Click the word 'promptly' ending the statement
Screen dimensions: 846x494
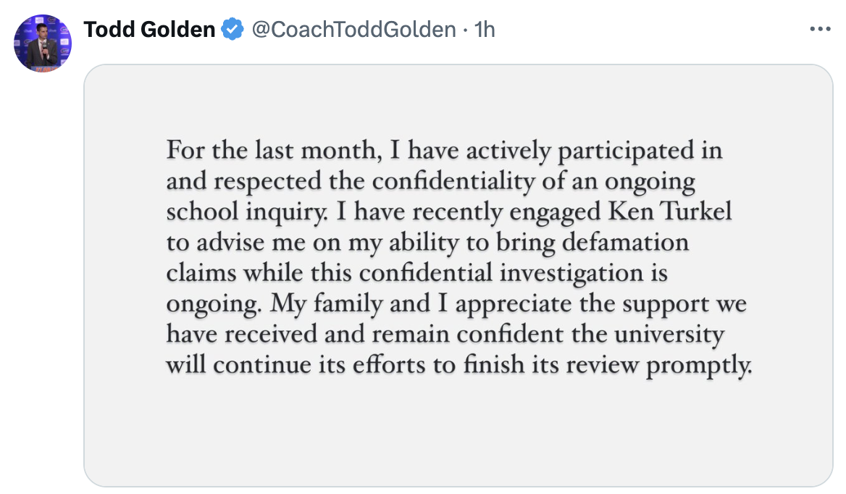point(698,365)
